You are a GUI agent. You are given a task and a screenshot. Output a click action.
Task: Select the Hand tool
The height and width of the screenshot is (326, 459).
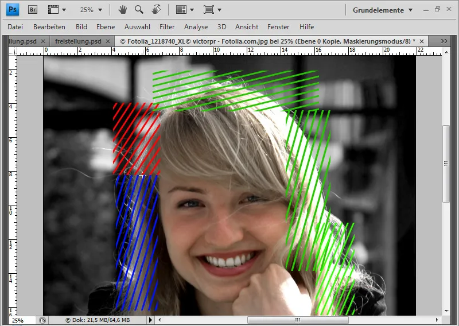pos(123,10)
